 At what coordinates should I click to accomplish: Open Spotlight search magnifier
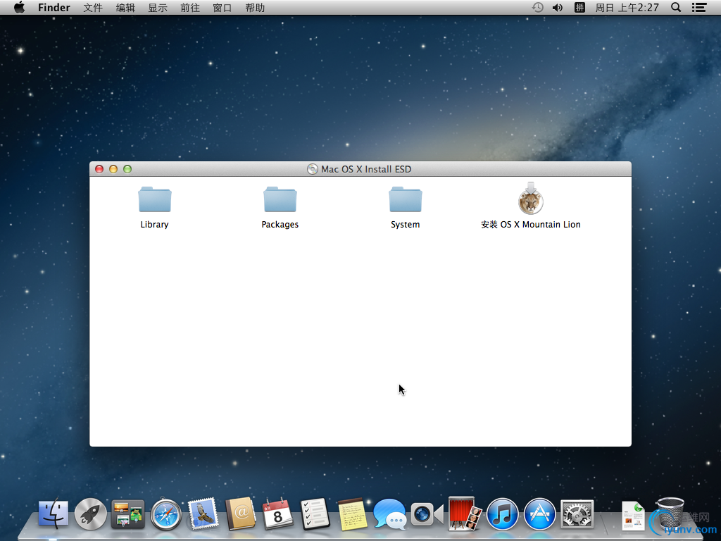[x=676, y=7]
